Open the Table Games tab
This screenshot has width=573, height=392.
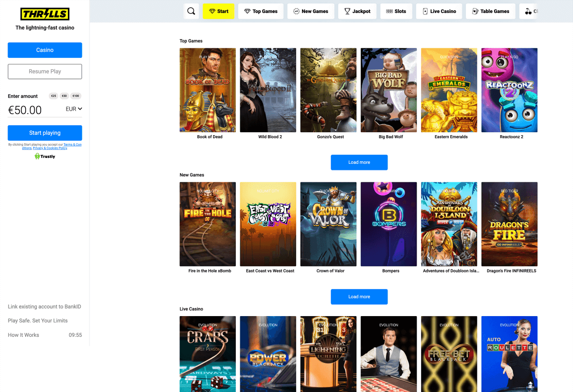pos(491,12)
